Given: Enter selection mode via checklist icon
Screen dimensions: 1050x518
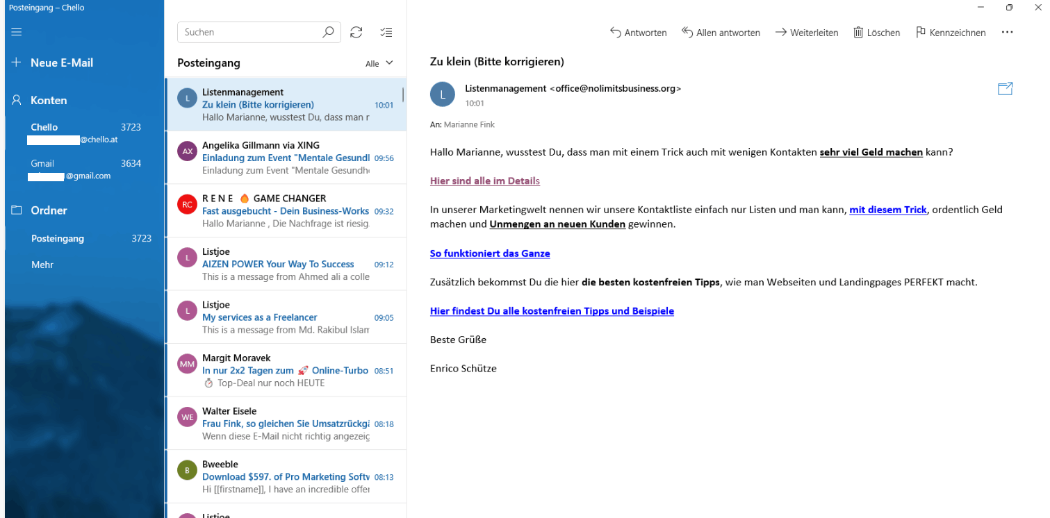Looking at the screenshot, I should tap(386, 32).
